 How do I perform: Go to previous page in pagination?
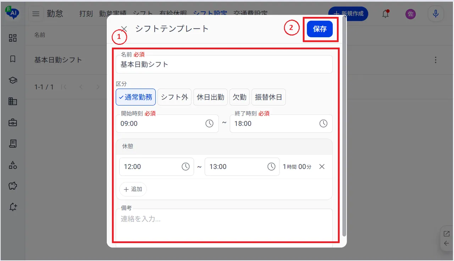[81, 87]
